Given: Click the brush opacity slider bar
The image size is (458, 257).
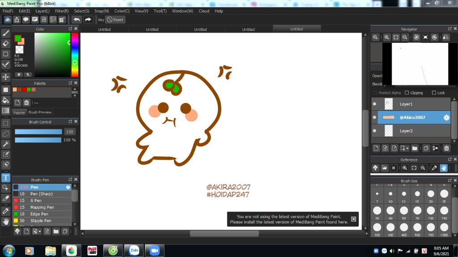Looking at the screenshot, I should point(38,140).
